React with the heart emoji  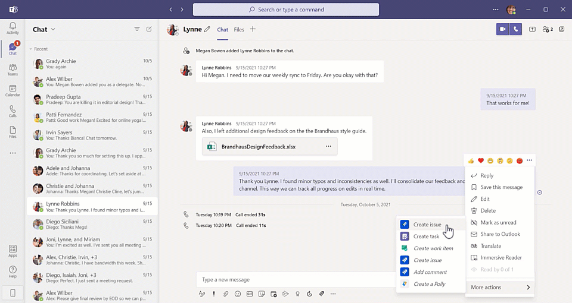pos(481,160)
